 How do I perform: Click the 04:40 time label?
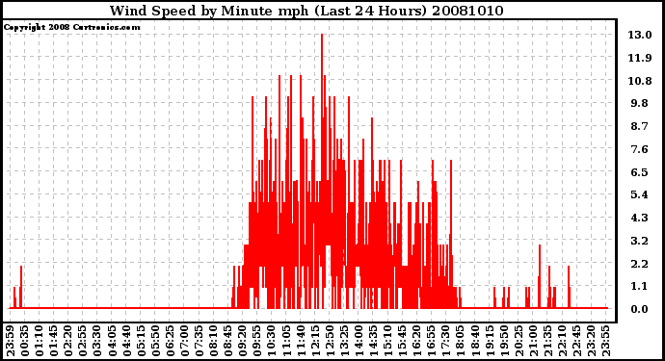click(126, 342)
